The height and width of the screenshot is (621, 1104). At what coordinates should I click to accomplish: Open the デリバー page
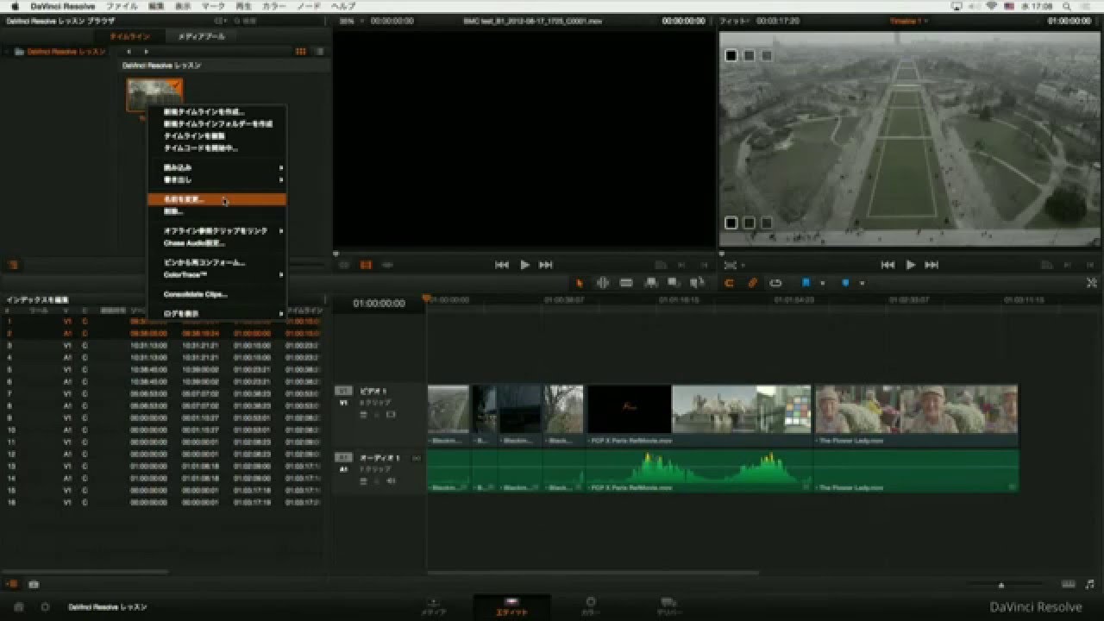pyautogui.click(x=668, y=606)
